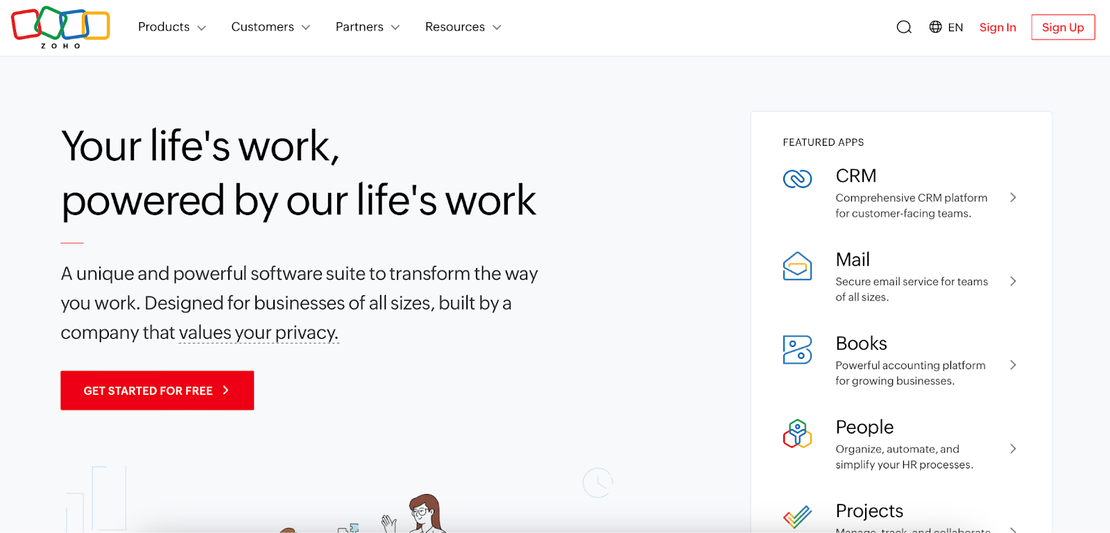
Task: Click the People app icon
Action: [797, 434]
